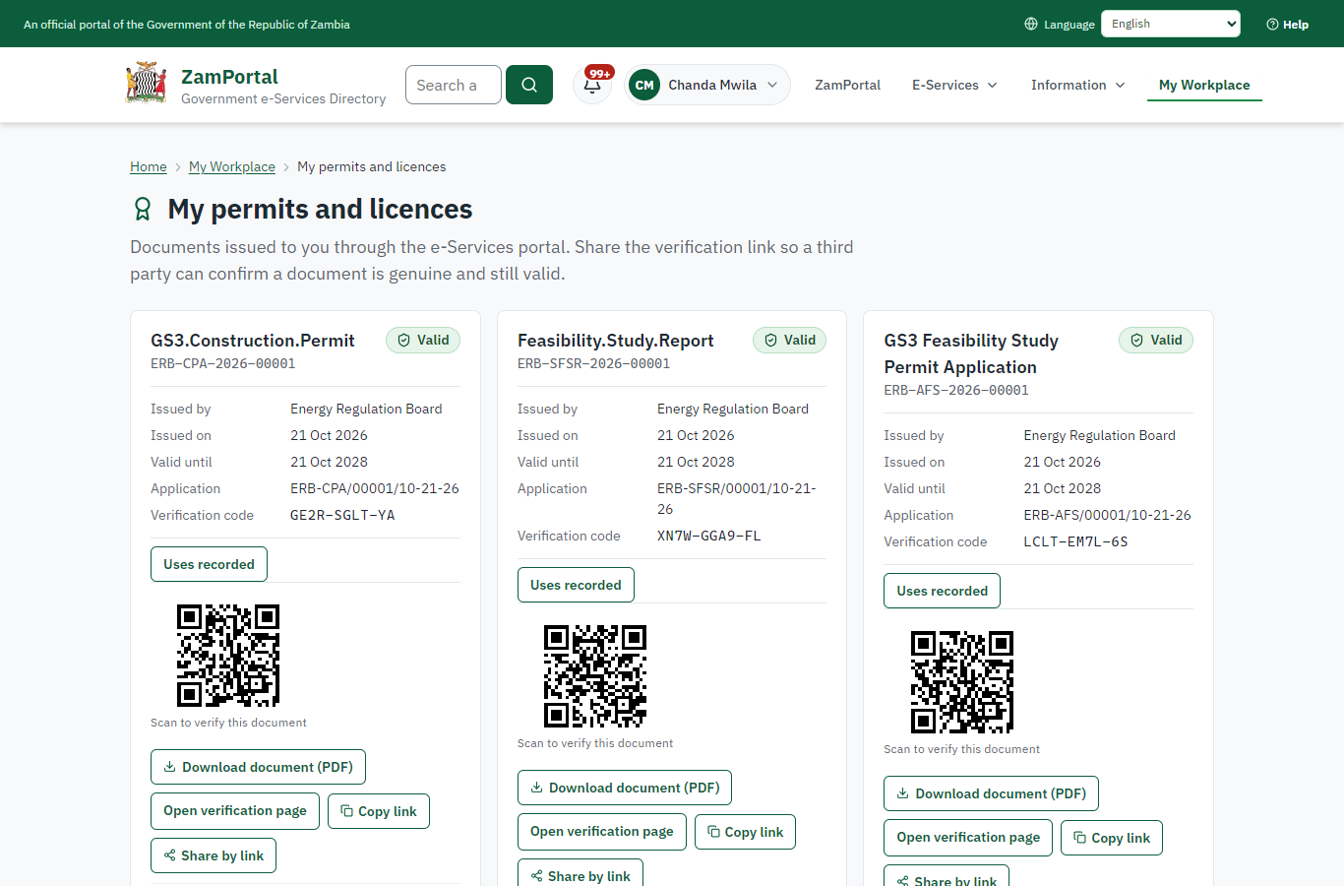Screen dimensions: 1344x886
Task: Click Valid badge on GS3.Construction.Permit
Action: click(x=423, y=340)
